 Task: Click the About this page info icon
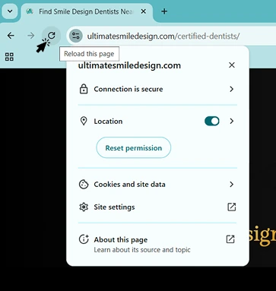(x=84, y=239)
